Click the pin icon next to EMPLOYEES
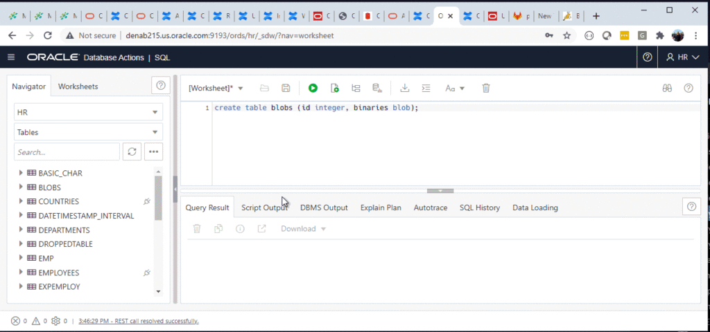Screen dimensions: 710x332 coord(146,273)
